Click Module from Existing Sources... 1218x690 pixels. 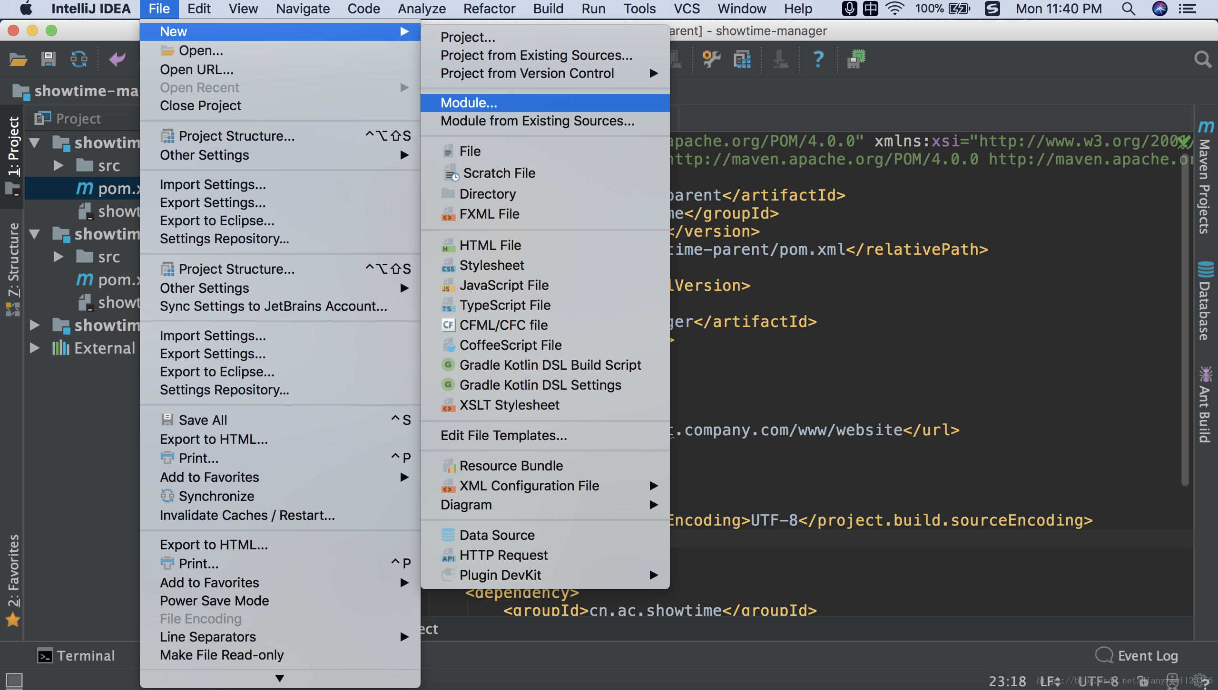point(545,121)
